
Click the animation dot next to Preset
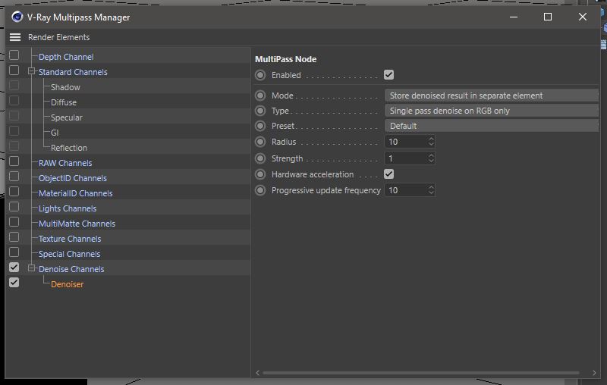pos(260,126)
